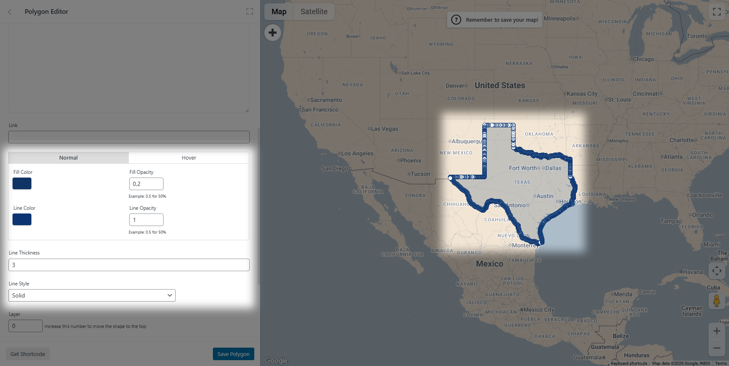Screen dimensions: 729x366
Task: Switch to Satellite view
Action: (x=314, y=12)
